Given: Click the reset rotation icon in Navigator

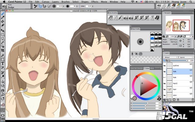Looking at the screenshot, I should point(185,37).
